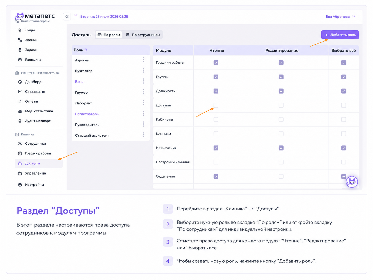The width and height of the screenshot is (373, 280).
Task: Select the Регистраторы role
Action: 87,114
